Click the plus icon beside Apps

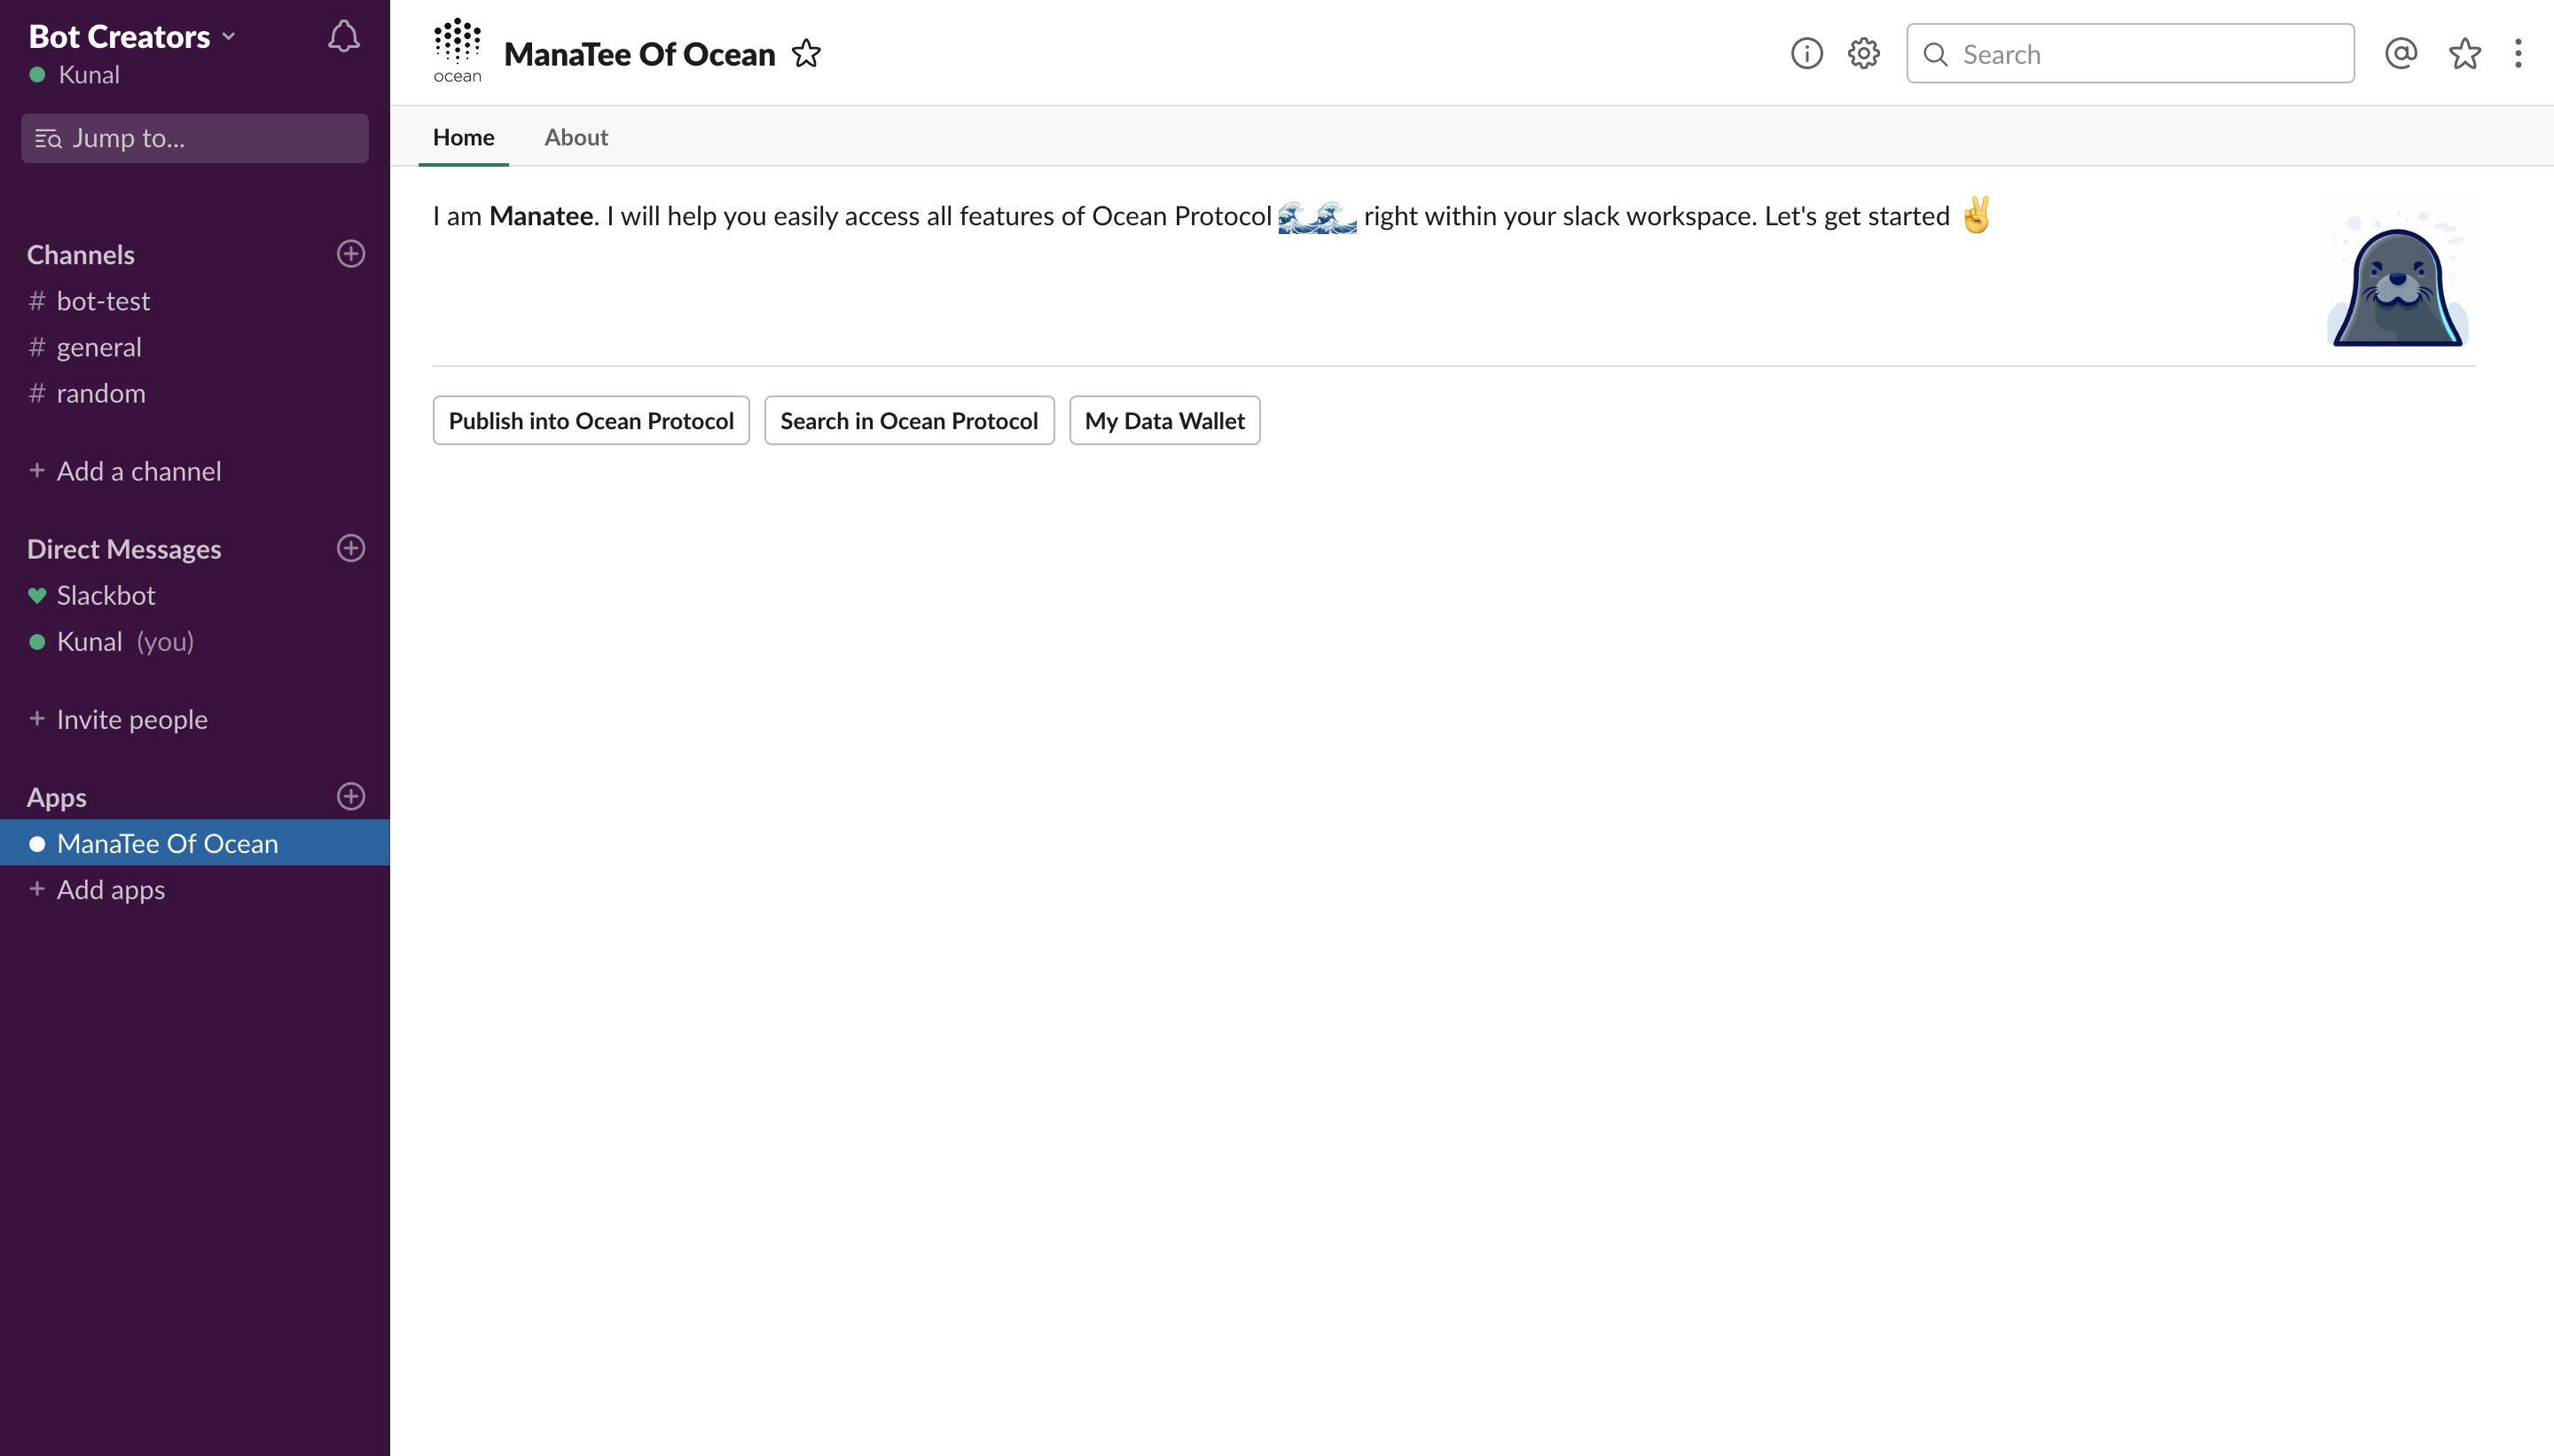[351, 796]
